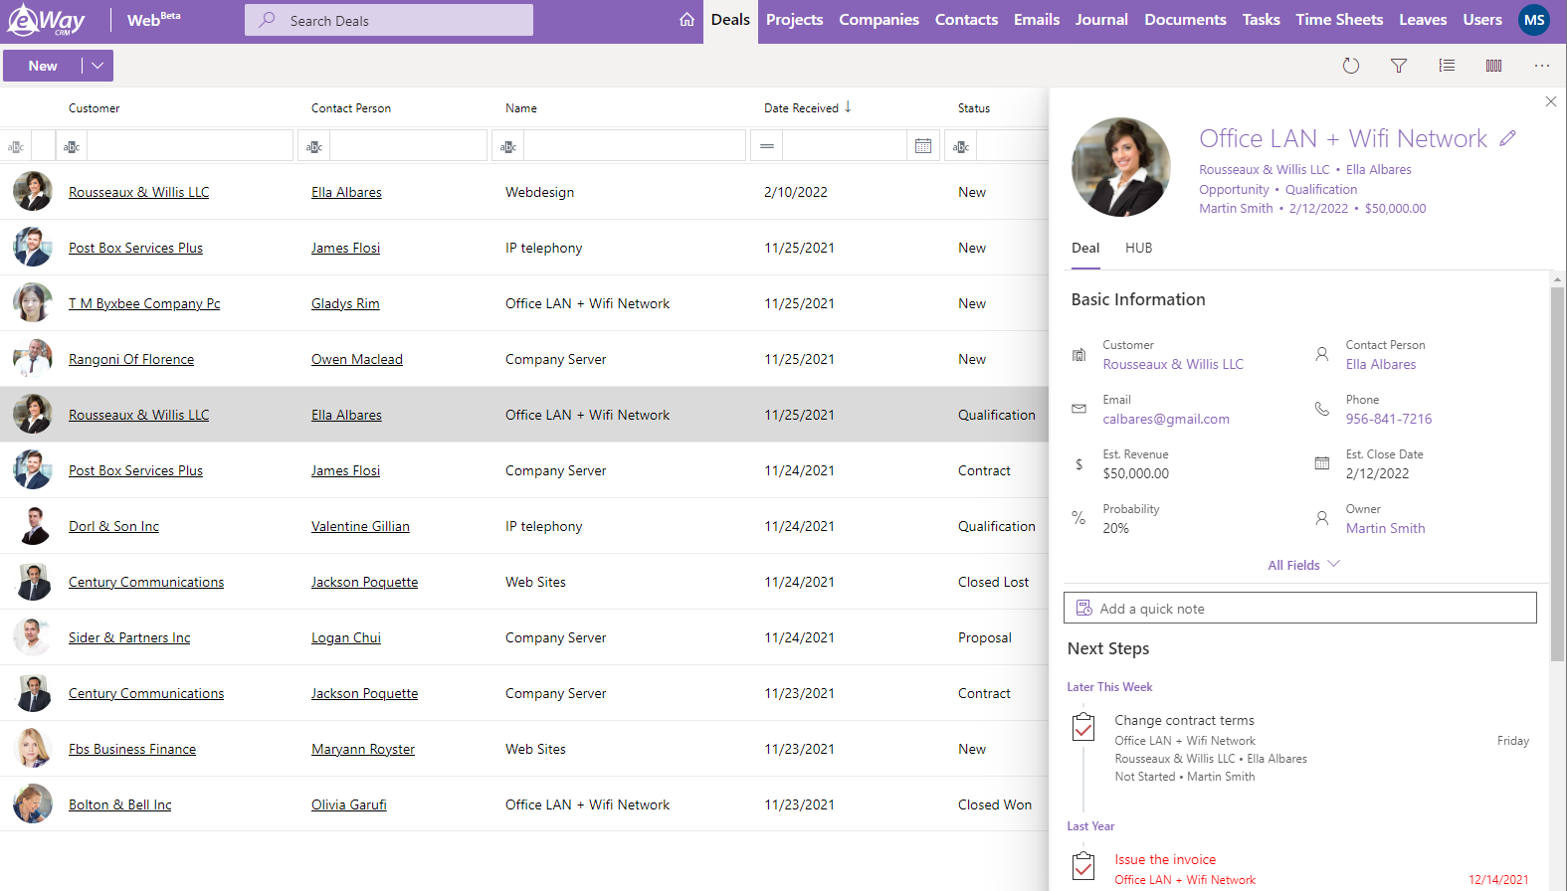1567x891 pixels.
Task: Open contact Logan Chui
Action: click(x=346, y=637)
